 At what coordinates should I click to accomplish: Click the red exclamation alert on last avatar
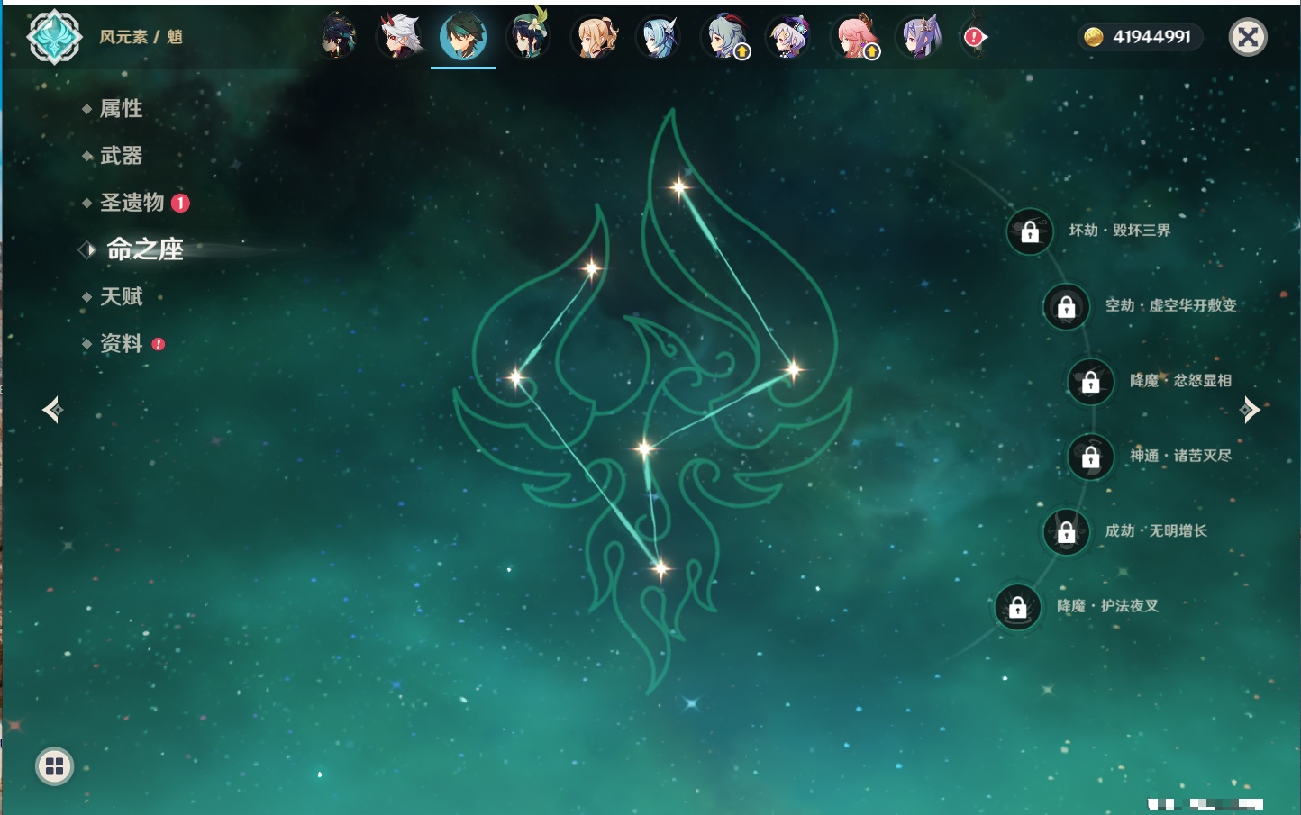pos(973,37)
